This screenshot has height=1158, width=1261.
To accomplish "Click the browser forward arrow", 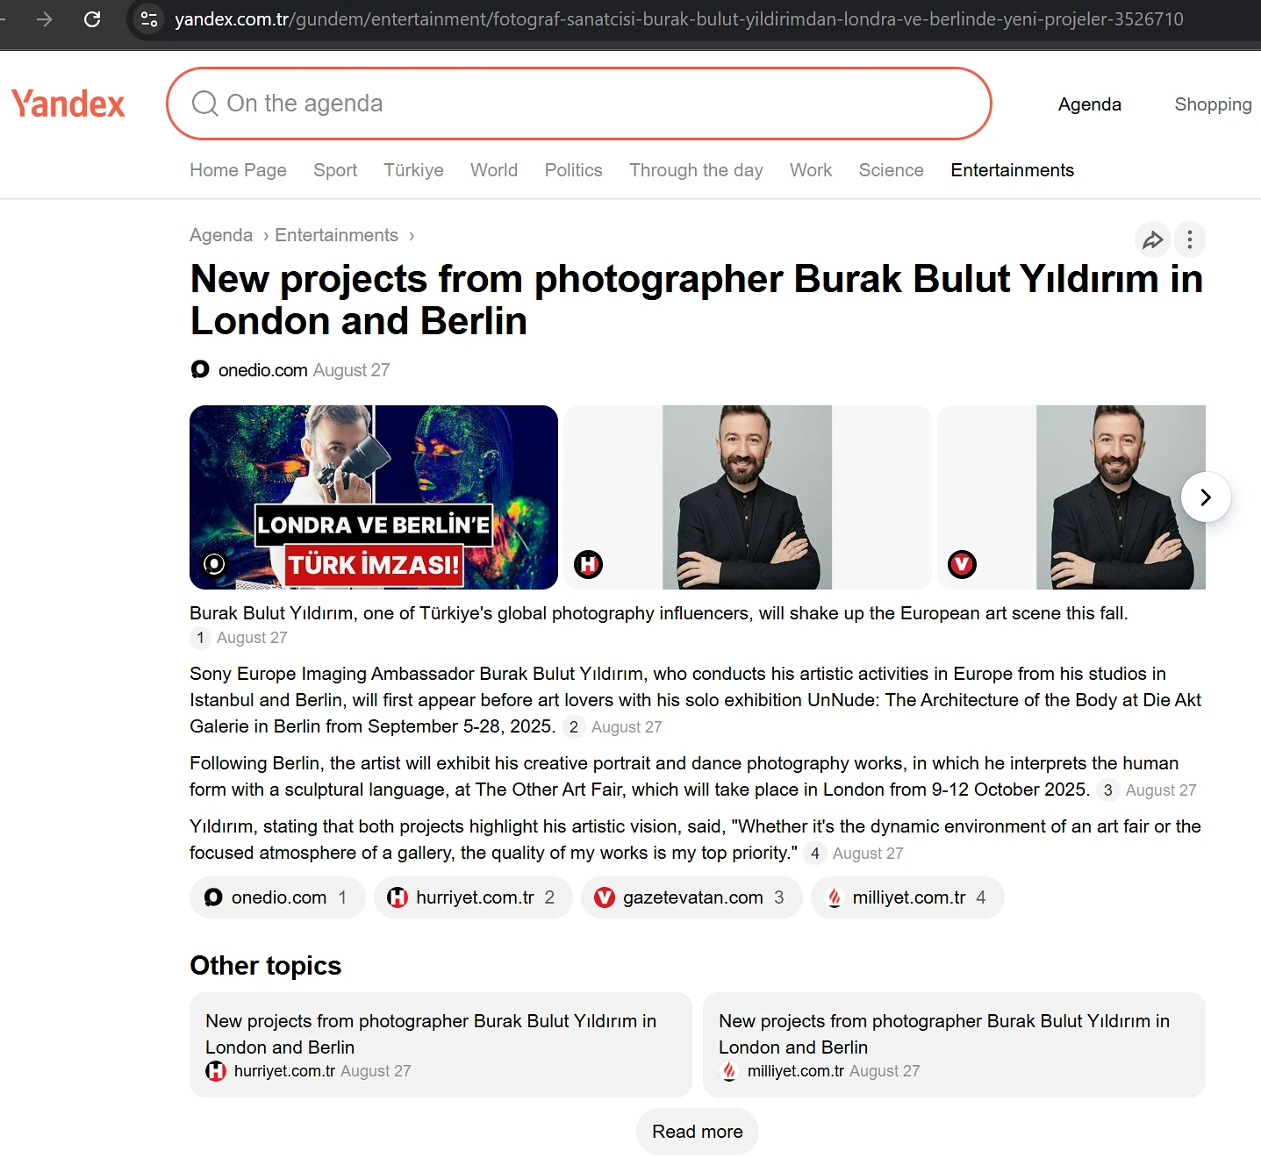I will click(44, 18).
